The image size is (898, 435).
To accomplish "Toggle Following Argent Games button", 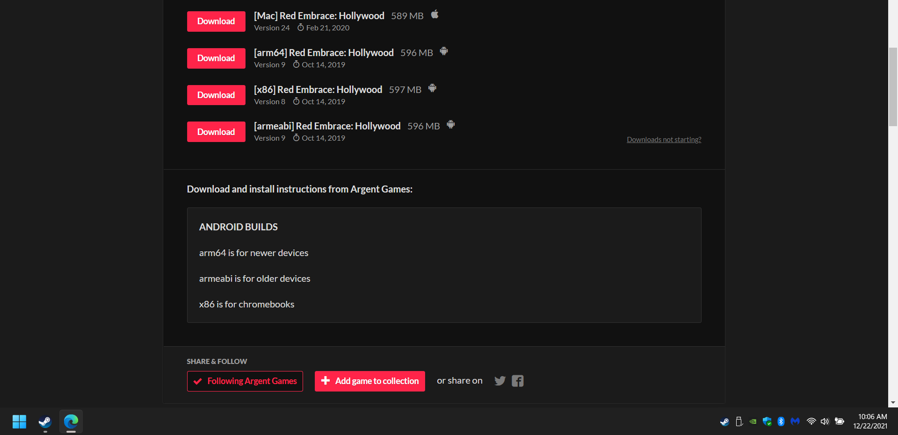I will coord(245,381).
